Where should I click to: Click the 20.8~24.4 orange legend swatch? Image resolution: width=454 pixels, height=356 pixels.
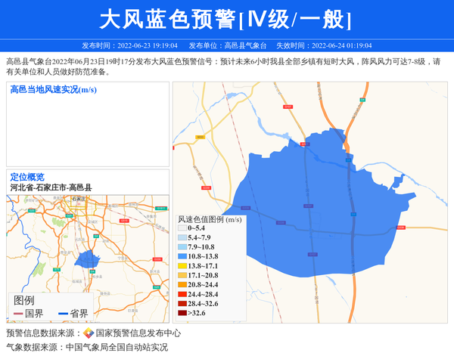[182, 285]
